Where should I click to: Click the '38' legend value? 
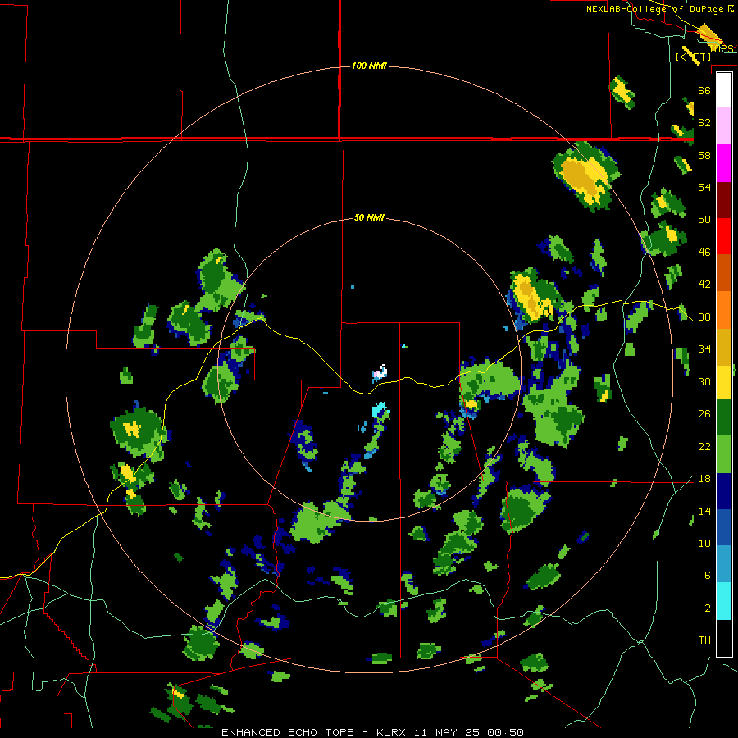click(704, 317)
